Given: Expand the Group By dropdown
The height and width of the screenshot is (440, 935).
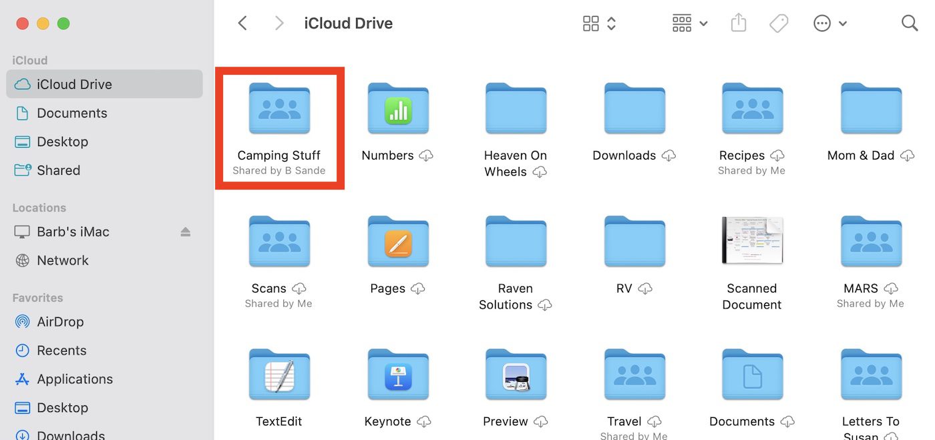Looking at the screenshot, I should [x=689, y=23].
